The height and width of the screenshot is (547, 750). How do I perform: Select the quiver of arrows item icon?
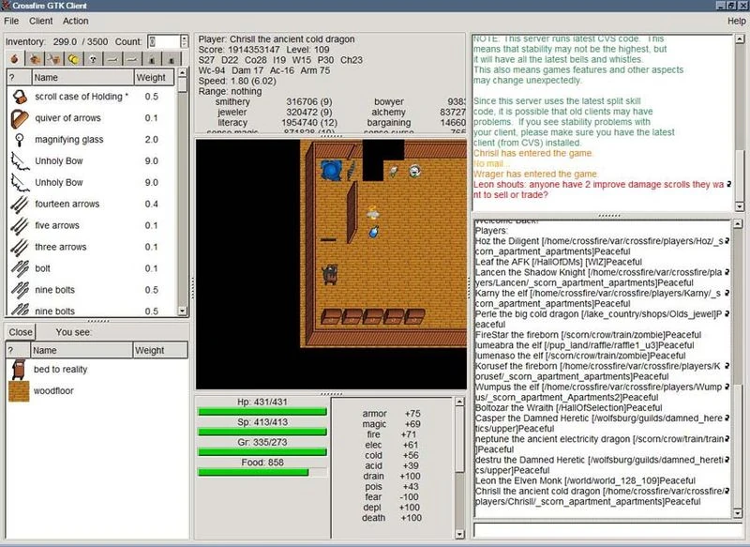pyautogui.click(x=19, y=117)
